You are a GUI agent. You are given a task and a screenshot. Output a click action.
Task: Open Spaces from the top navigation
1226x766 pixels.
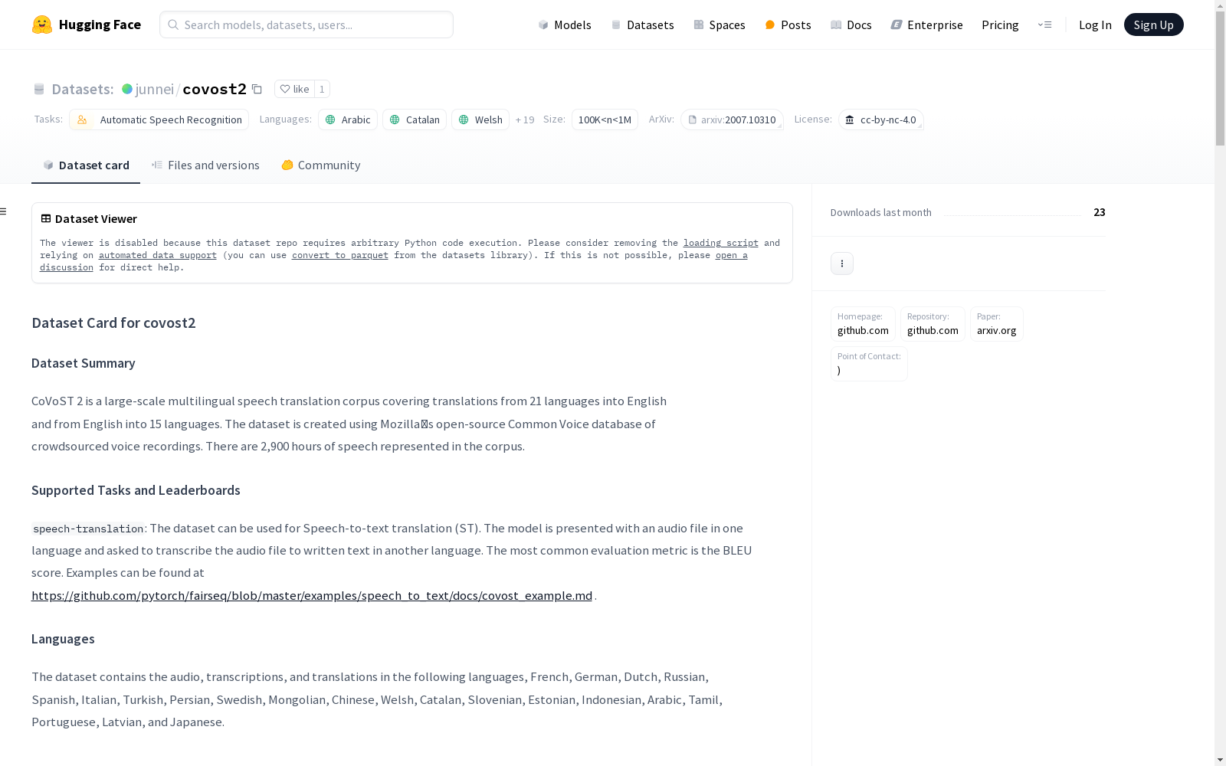click(720, 25)
